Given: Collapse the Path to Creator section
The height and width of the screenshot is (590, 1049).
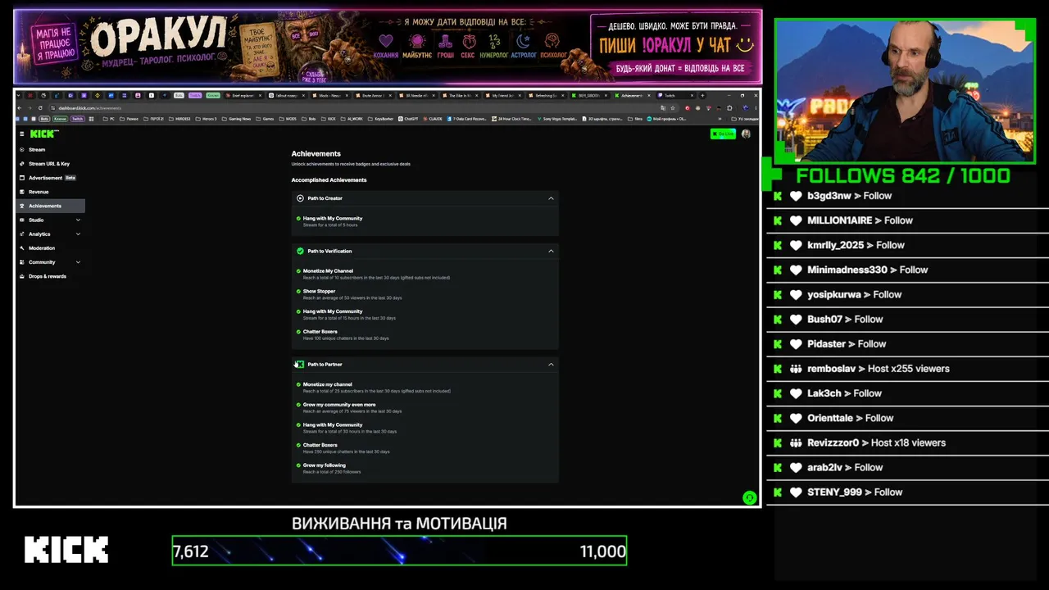Looking at the screenshot, I should (x=551, y=198).
